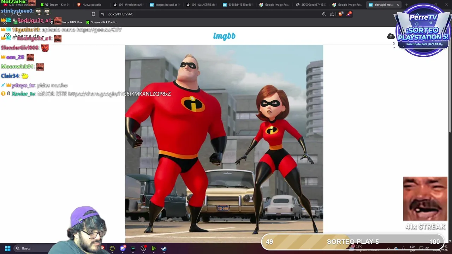The height and width of the screenshot is (254, 452).
Task: Open the imgbb logo home link
Action: (x=224, y=36)
